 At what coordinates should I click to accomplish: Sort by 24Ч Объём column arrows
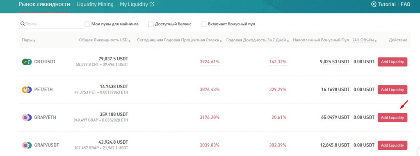click(x=376, y=41)
